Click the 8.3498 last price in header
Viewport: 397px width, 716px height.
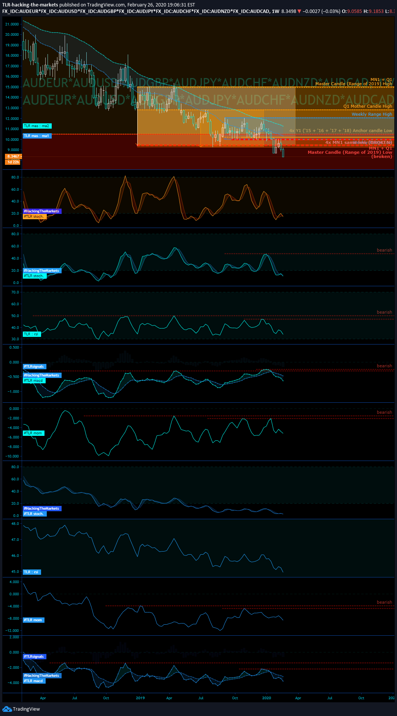pyautogui.click(x=289, y=11)
